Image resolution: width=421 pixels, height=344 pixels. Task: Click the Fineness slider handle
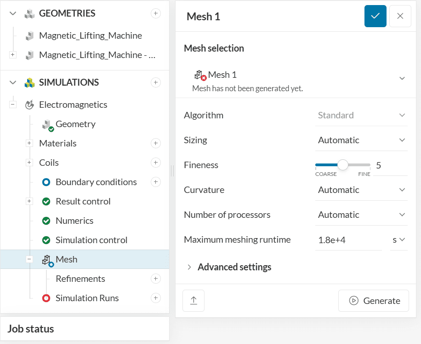point(343,165)
